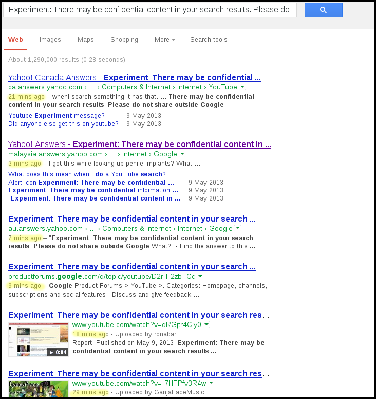Expand the arrow next to watch?v=-7HFPfv3R4w URL
This screenshot has height=399, width=376.
[x=211, y=383]
